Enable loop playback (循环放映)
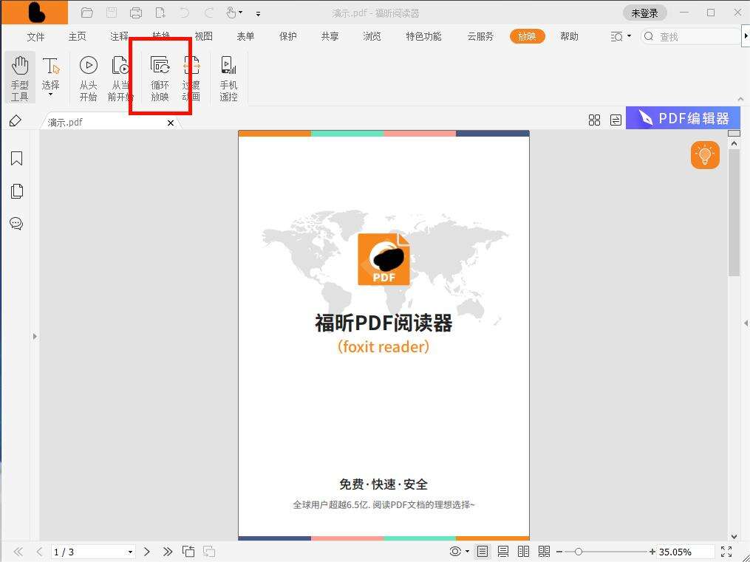 [159, 76]
